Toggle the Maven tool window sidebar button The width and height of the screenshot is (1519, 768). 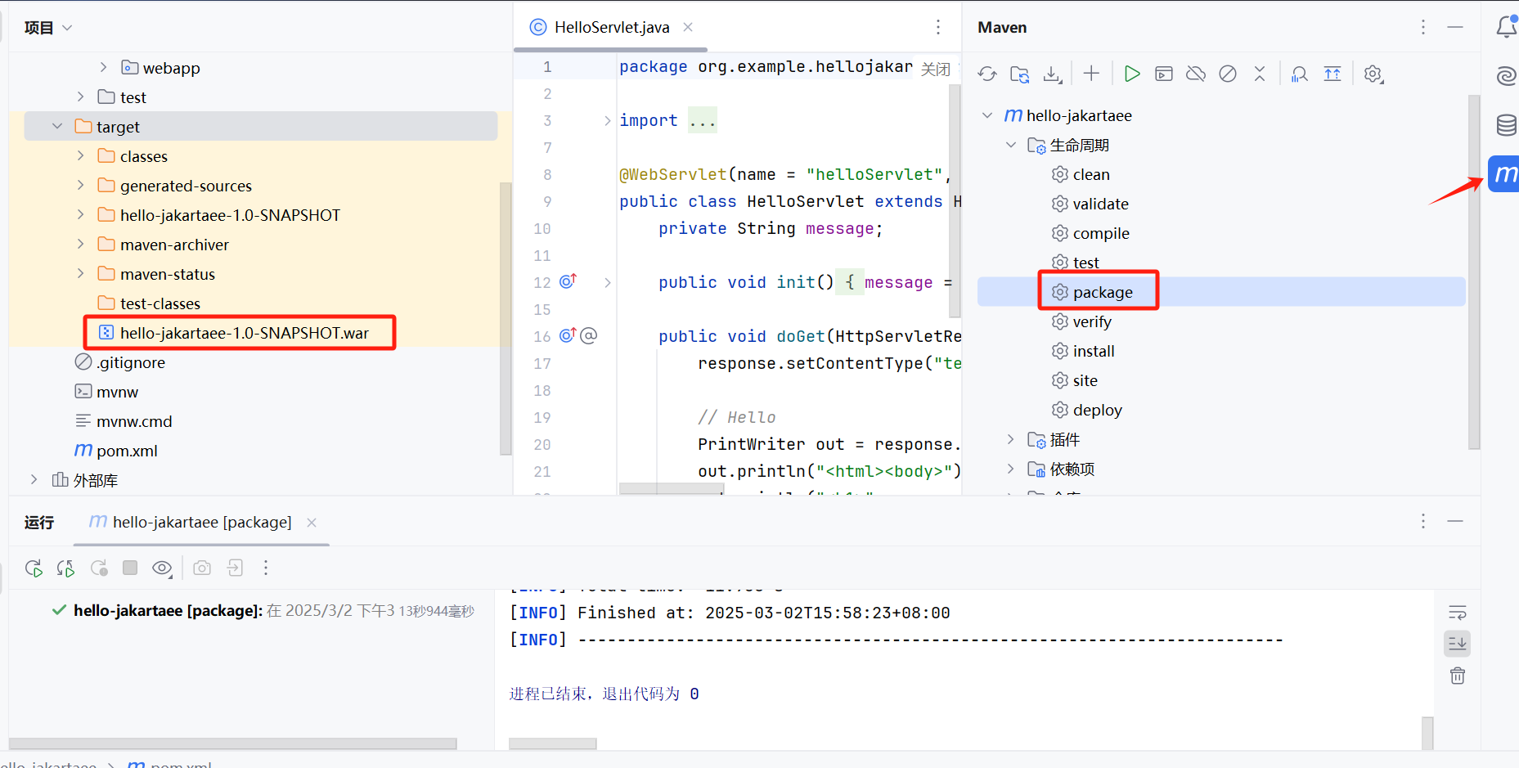click(x=1504, y=173)
